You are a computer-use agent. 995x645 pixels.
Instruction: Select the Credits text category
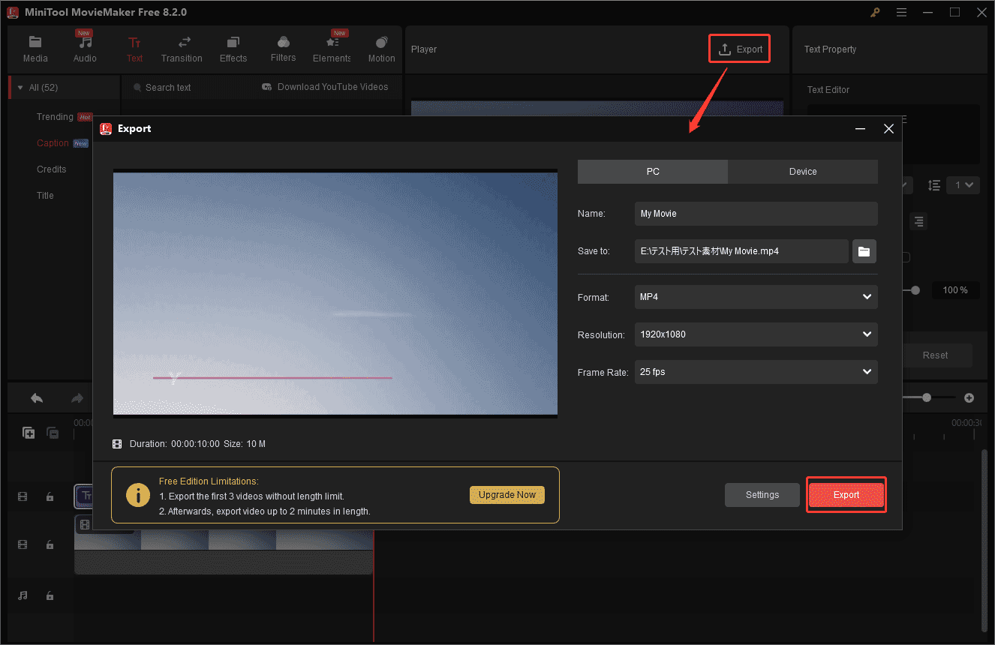click(x=52, y=169)
